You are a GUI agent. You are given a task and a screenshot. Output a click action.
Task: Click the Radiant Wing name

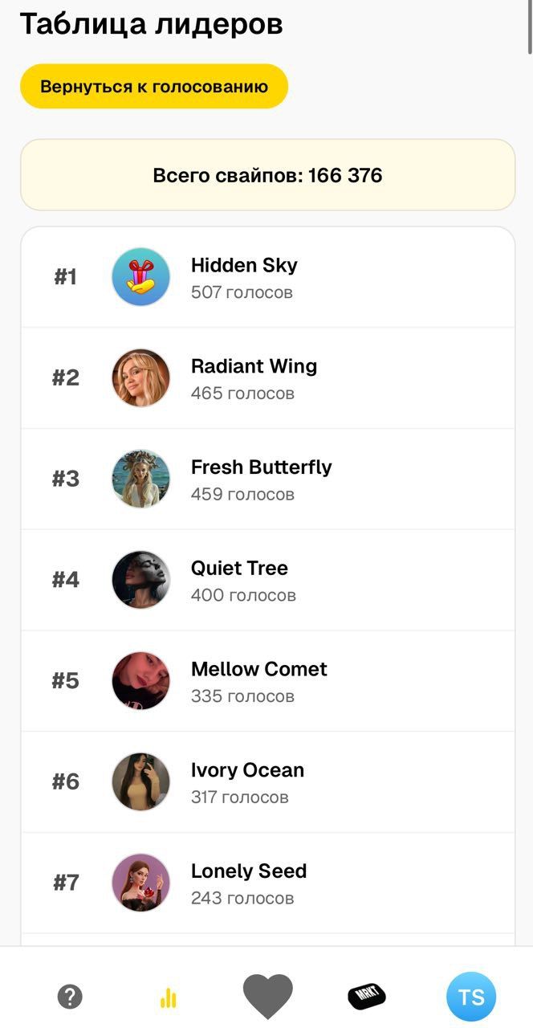[254, 366]
